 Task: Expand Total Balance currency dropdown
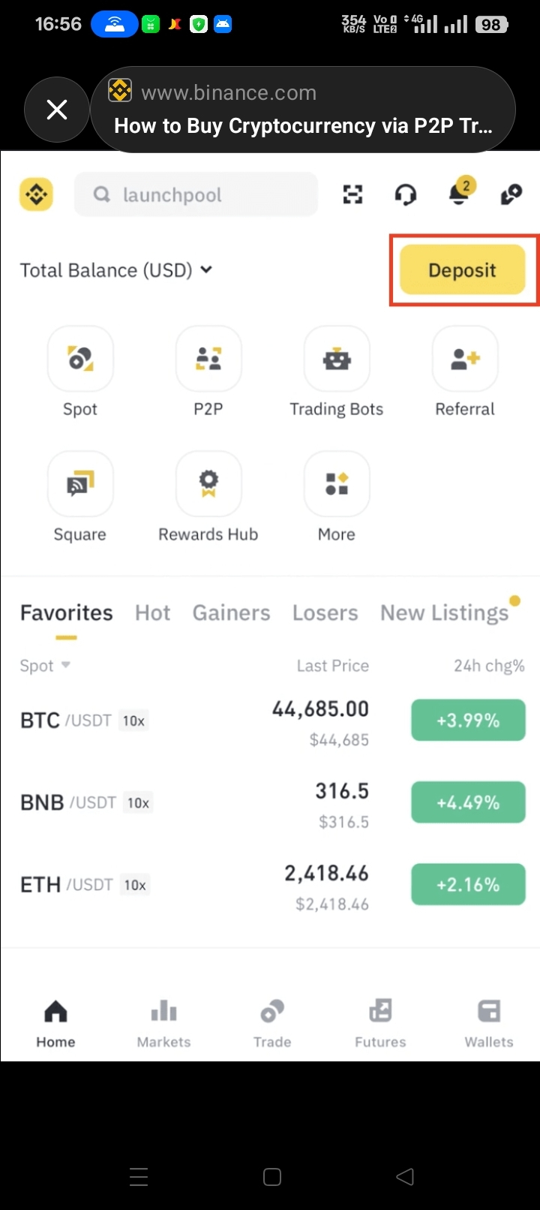tap(206, 269)
